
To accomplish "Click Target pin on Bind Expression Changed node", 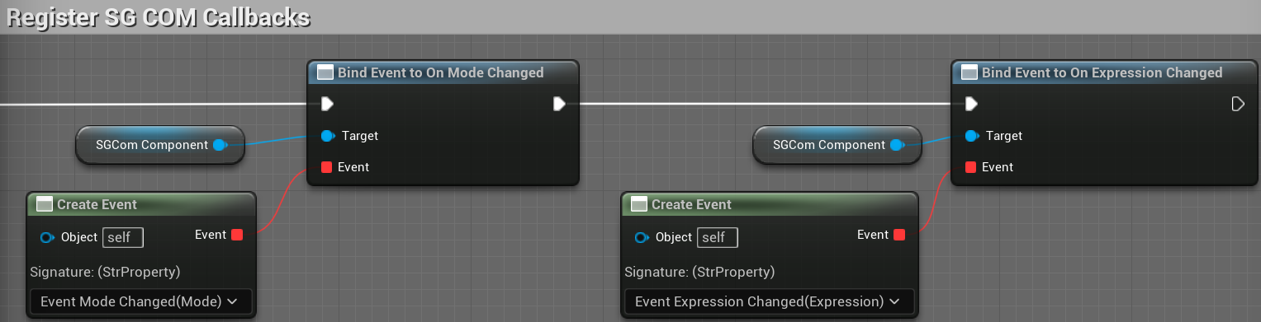I will [971, 136].
